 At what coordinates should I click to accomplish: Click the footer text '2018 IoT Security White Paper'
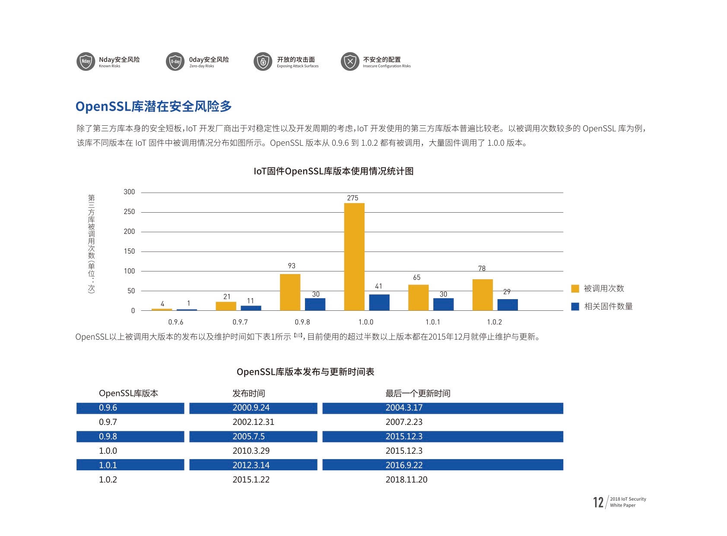tap(628, 502)
